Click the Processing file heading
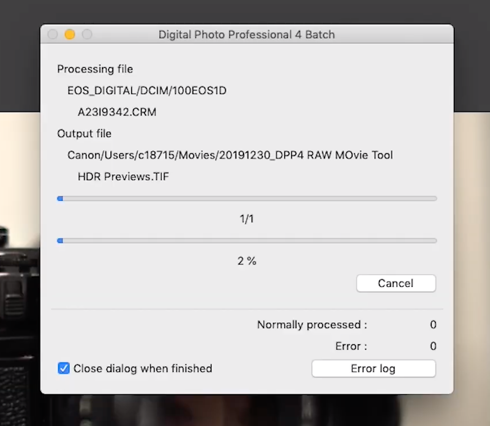490x426 pixels. point(95,69)
